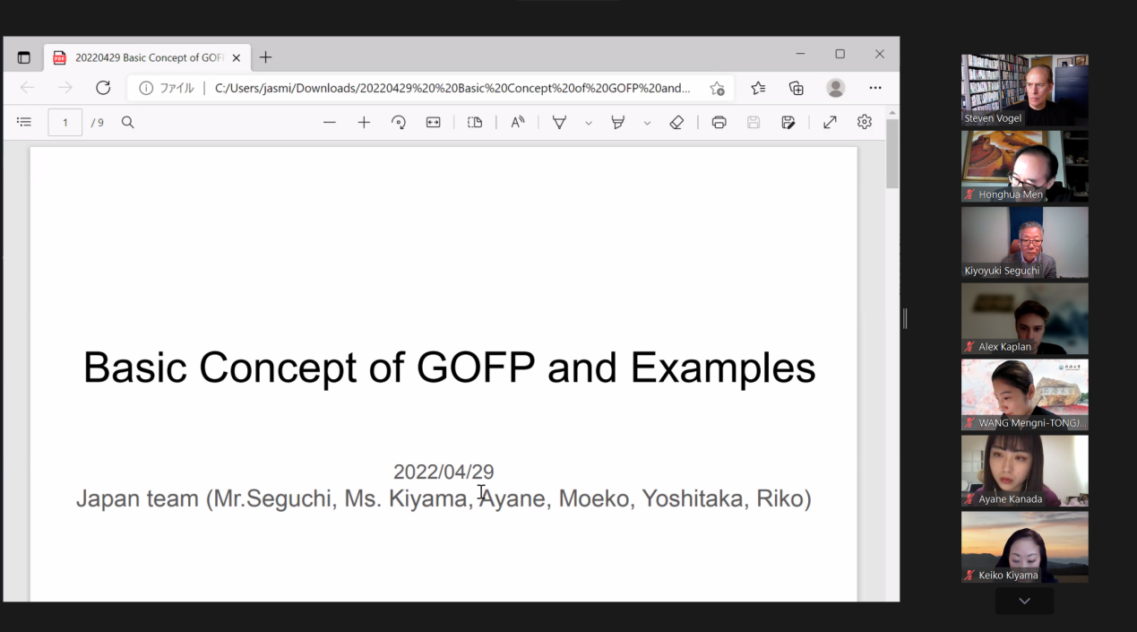Expand the Draw tool options arrow
The height and width of the screenshot is (632, 1137).
pyautogui.click(x=589, y=123)
